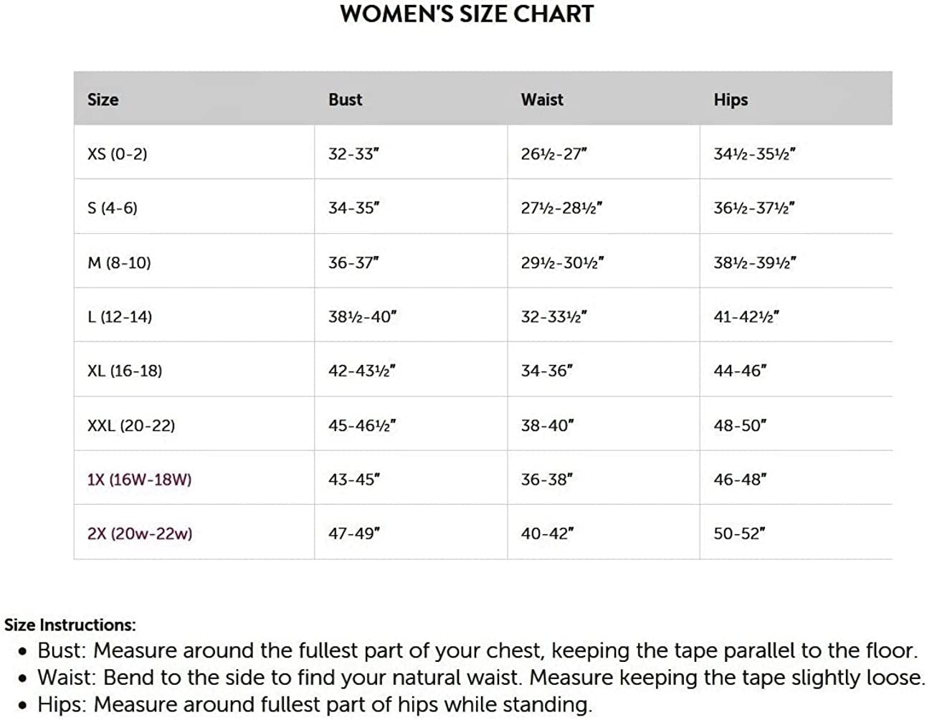
Task: Click the Hips column header
Action: (731, 100)
